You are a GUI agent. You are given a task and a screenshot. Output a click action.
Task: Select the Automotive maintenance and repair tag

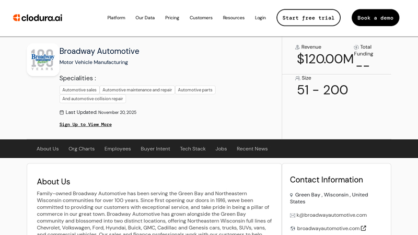[x=137, y=90]
